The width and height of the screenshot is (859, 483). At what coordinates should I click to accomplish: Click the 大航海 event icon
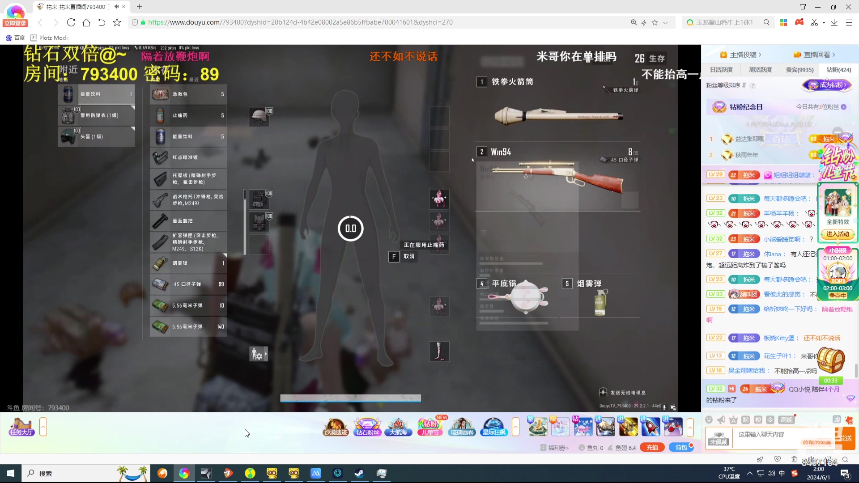pyautogui.click(x=398, y=426)
